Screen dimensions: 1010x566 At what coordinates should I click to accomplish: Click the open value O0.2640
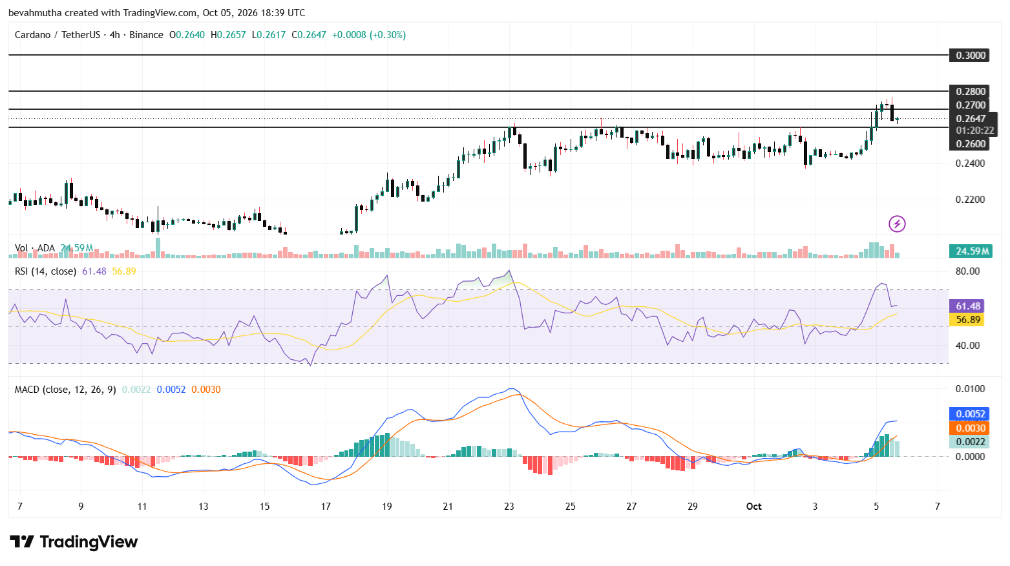point(187,35)
